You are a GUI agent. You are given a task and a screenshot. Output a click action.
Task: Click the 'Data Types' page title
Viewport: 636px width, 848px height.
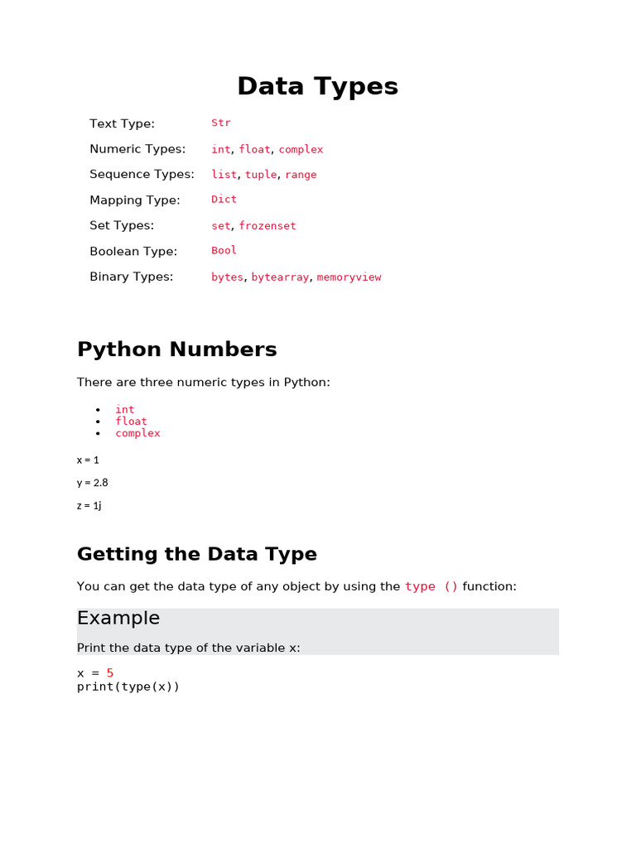317,87
